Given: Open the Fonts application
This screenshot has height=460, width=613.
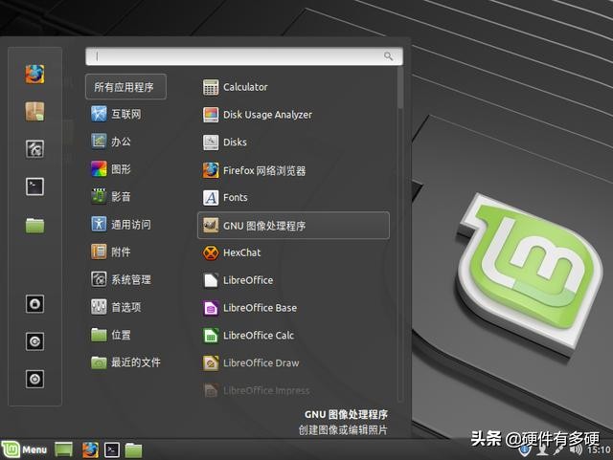Looking at the screenshot, I should [x=225, y=198].
